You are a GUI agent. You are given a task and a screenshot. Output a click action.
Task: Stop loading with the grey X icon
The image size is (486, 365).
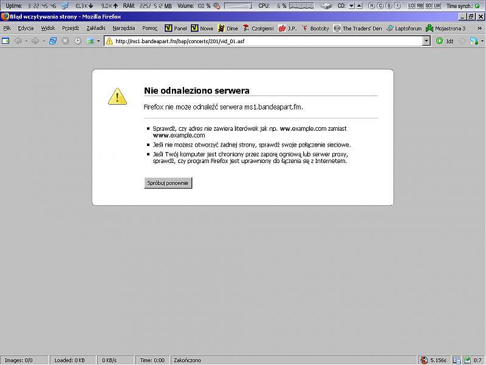(x=65, y=41)
